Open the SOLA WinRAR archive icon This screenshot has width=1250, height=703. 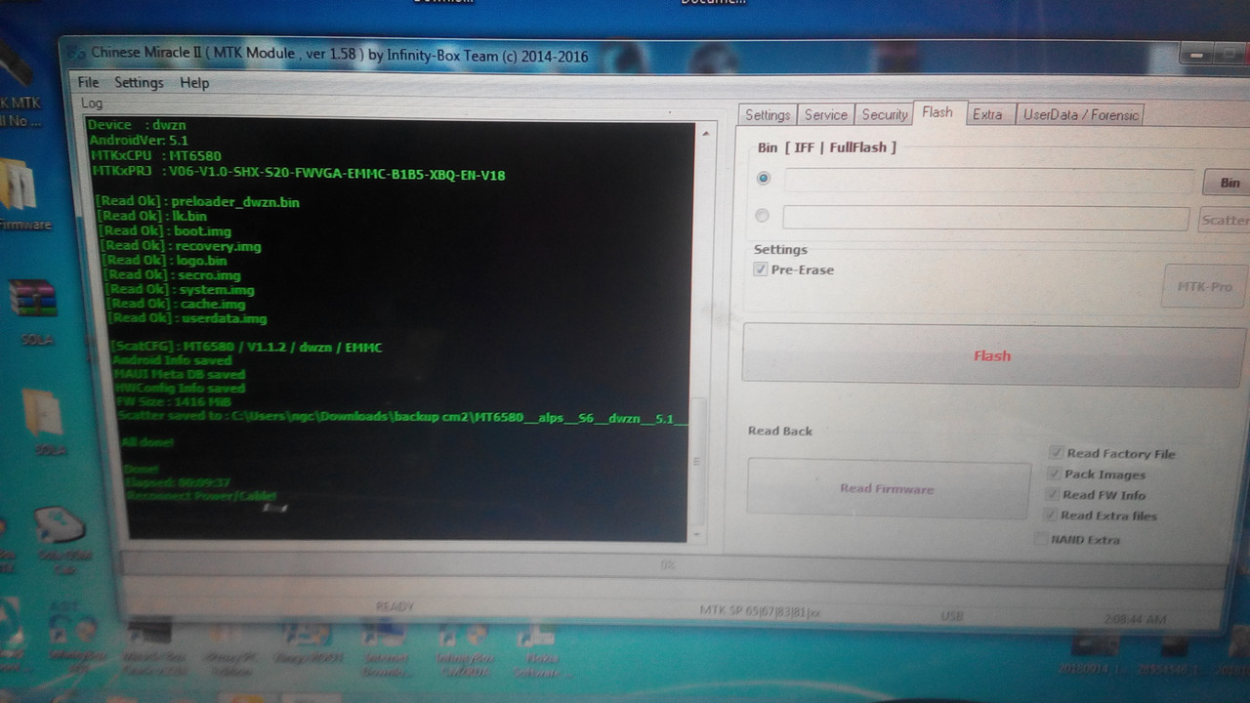pyautogui.click(x=33, y=310)
